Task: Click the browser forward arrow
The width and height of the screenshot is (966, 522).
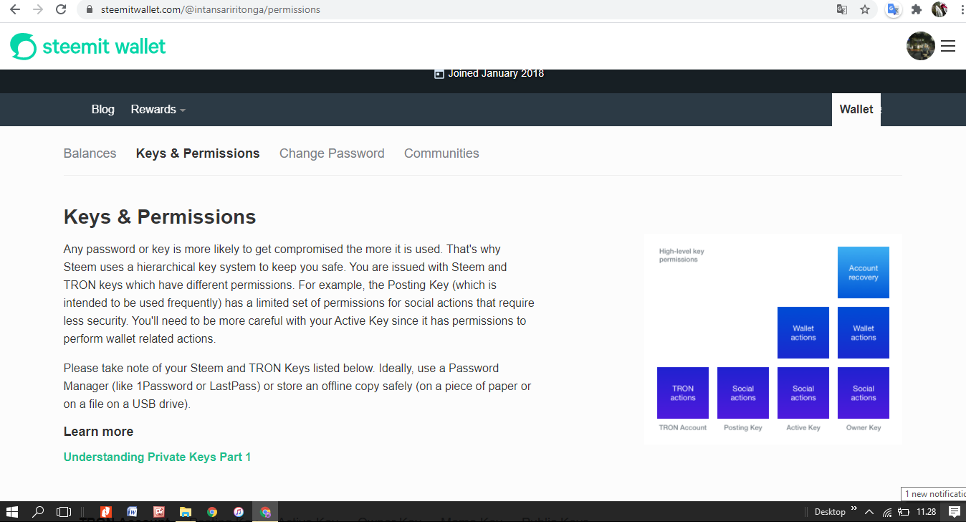Action: pyautogui.click(x=38, y=10)
